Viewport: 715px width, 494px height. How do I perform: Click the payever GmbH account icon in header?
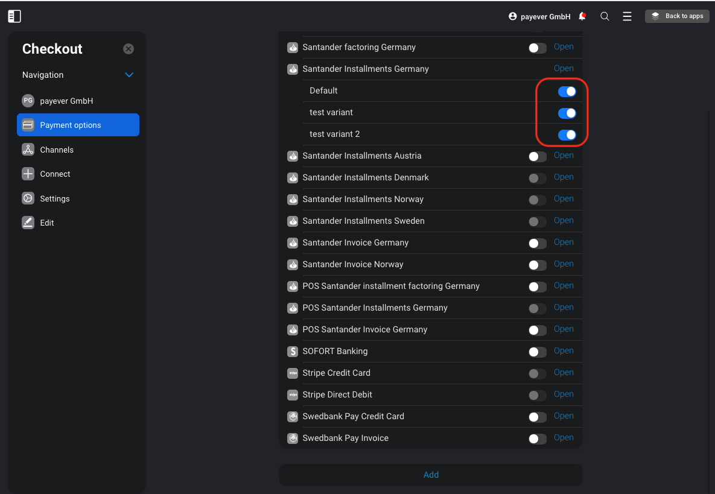click(512, 16)
